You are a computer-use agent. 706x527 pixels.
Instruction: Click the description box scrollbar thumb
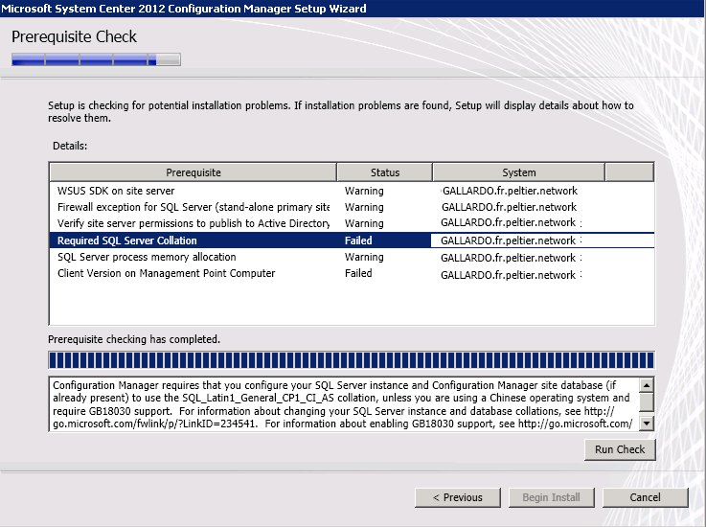[647, 401]
